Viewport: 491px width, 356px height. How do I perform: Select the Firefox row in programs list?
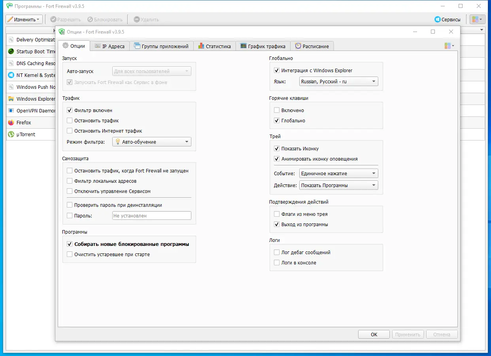pyautogui.click(x=31, y=122)
